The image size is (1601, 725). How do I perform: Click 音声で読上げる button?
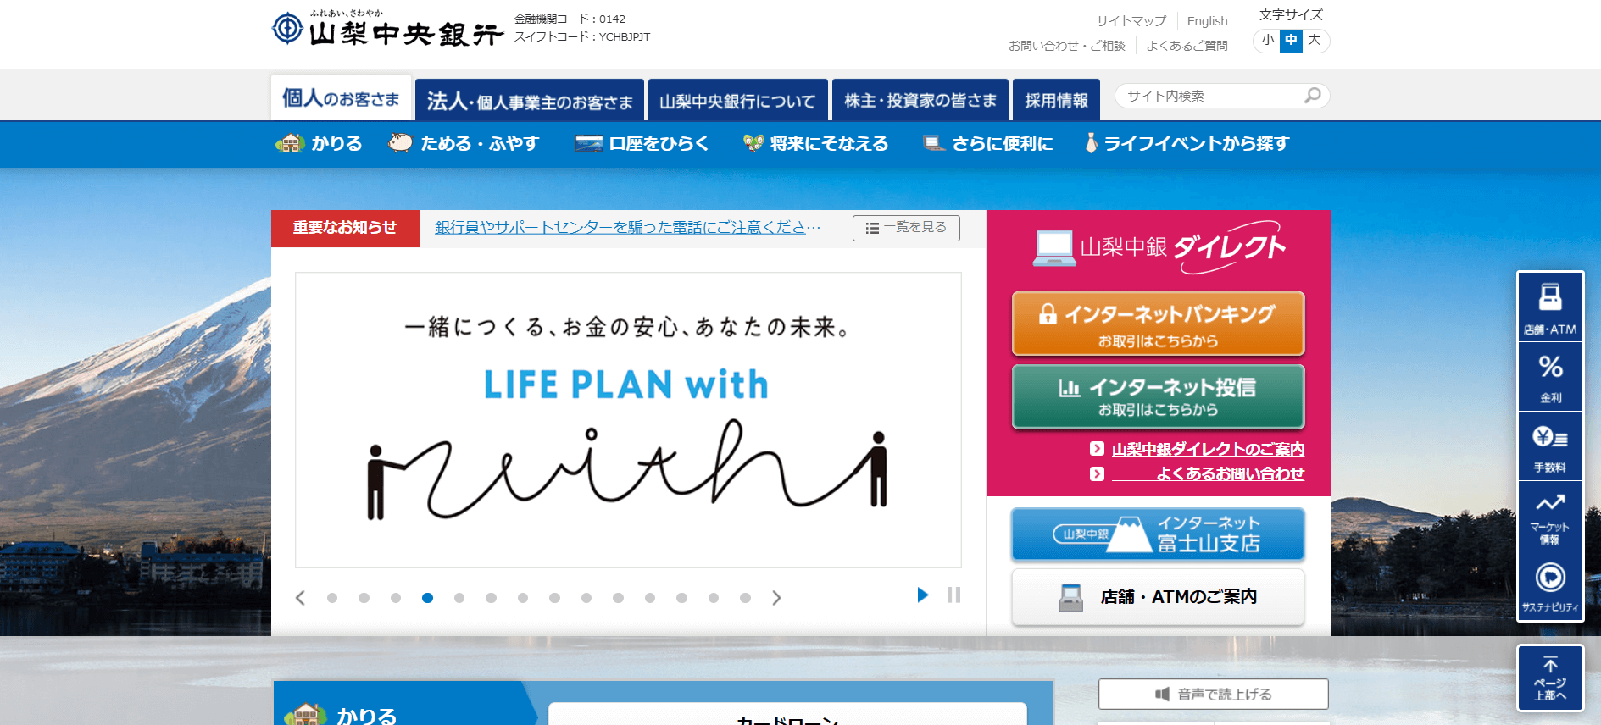point(1213,695)
